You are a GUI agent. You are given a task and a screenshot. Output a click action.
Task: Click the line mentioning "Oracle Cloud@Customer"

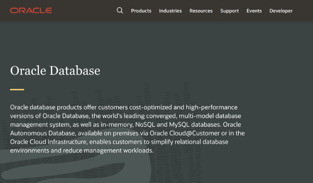(x=127, y=133)
